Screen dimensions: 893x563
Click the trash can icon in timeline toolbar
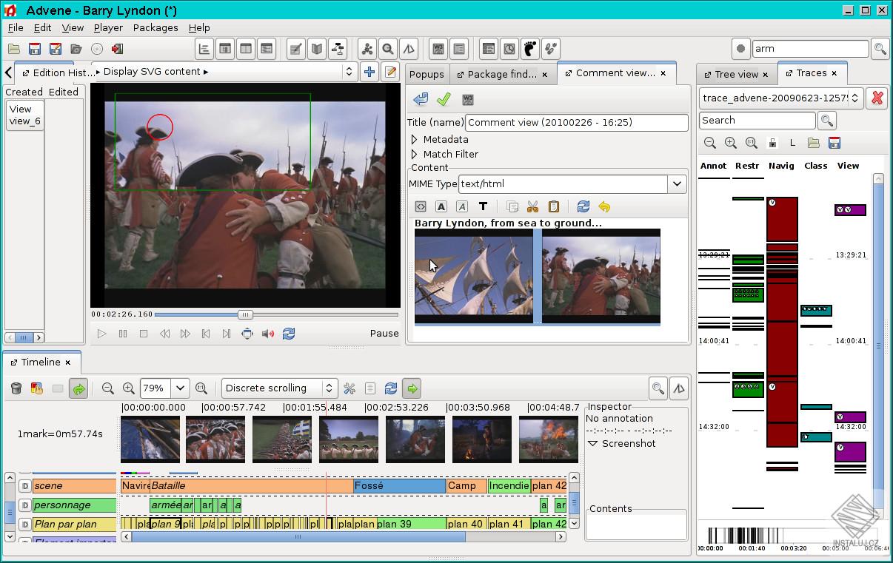point(16,388)
